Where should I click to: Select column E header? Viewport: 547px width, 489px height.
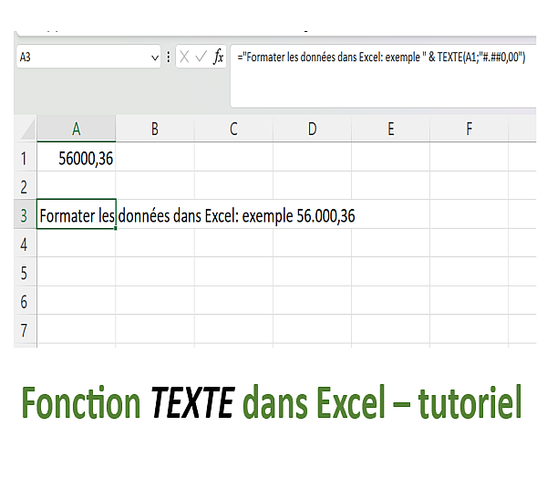(x=390, y=129)
